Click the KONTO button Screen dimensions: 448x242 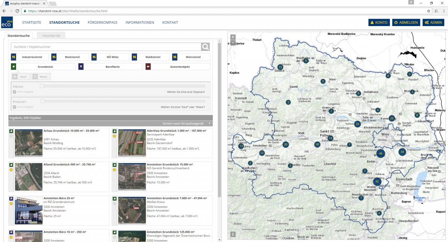click(x=379, y=23)
